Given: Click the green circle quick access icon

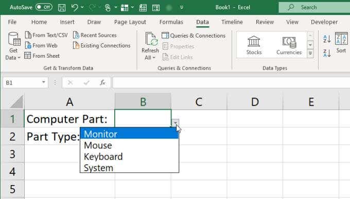Looking at the screenshot, I should click(x=169, y=8).
